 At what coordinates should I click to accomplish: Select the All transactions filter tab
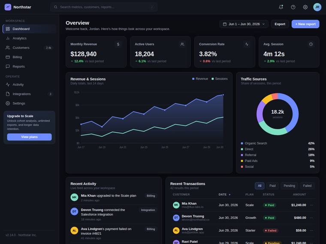(260, 186)
